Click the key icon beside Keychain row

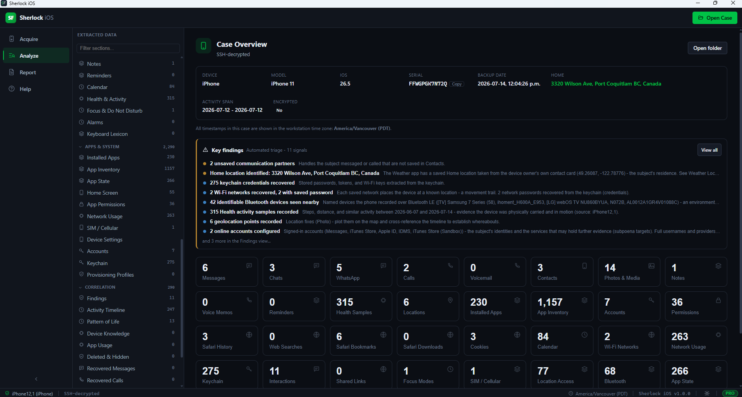[81, 263]
